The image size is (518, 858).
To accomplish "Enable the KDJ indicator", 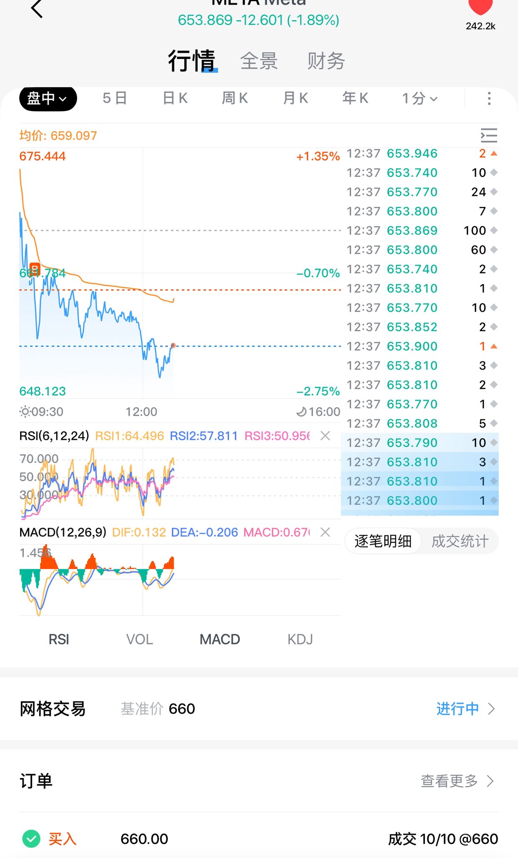I will click(300, 639).
